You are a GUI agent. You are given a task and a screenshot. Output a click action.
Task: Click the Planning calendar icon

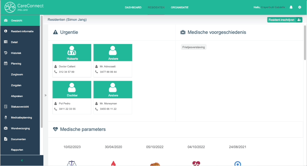coord(6,64)
